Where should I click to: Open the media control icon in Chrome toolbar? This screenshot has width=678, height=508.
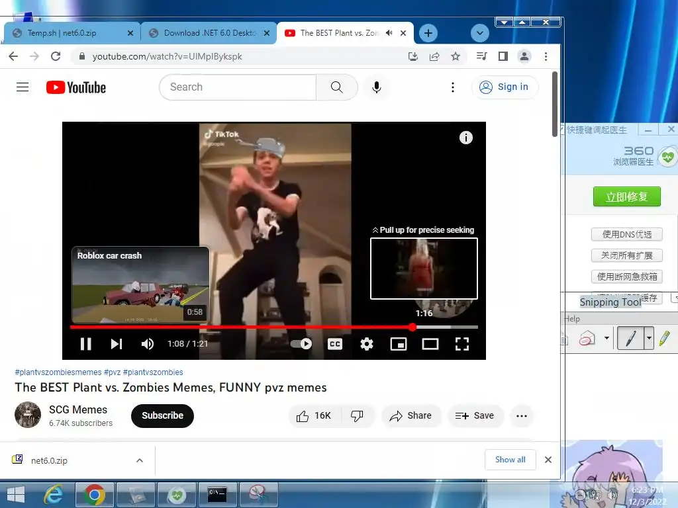click(481, 56)
